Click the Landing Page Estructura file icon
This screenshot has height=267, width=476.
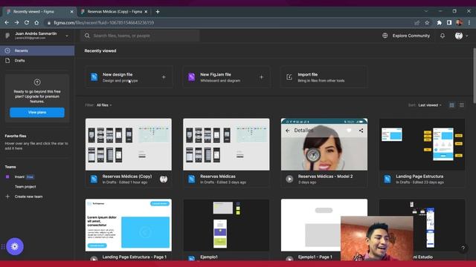click(387, 179)
